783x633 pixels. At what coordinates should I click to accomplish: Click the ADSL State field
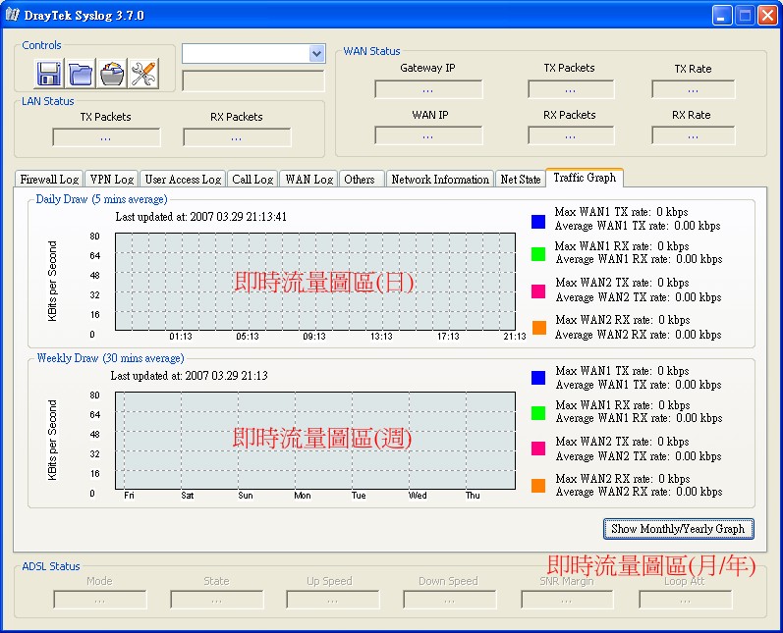(217, 600)
